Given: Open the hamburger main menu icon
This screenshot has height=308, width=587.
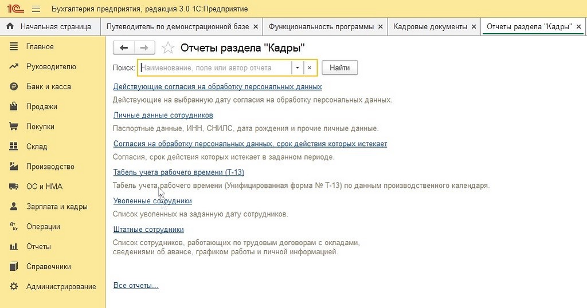Looking at the screenshot, I should click(36, 9).
